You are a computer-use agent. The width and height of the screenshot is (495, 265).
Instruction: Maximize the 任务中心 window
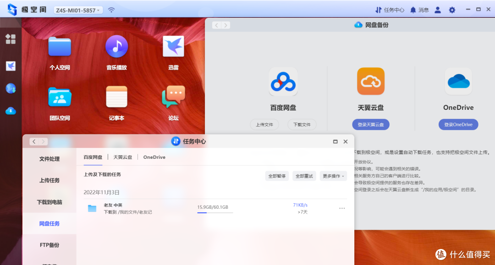pyautogui.click(x=335, y=141)
